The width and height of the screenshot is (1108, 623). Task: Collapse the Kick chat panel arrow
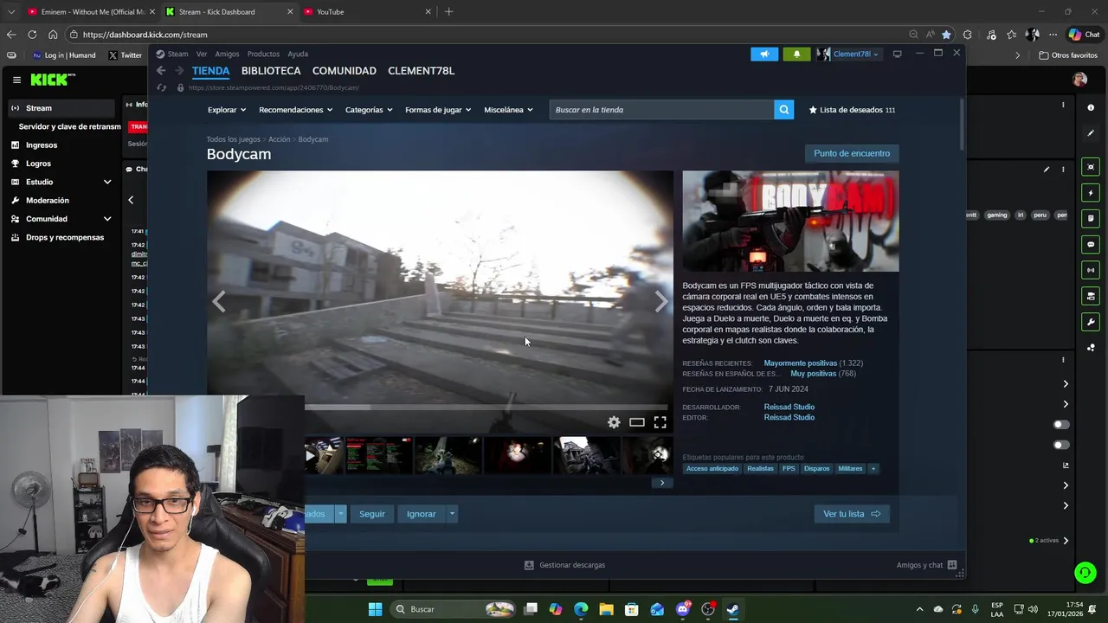[131, 200]
